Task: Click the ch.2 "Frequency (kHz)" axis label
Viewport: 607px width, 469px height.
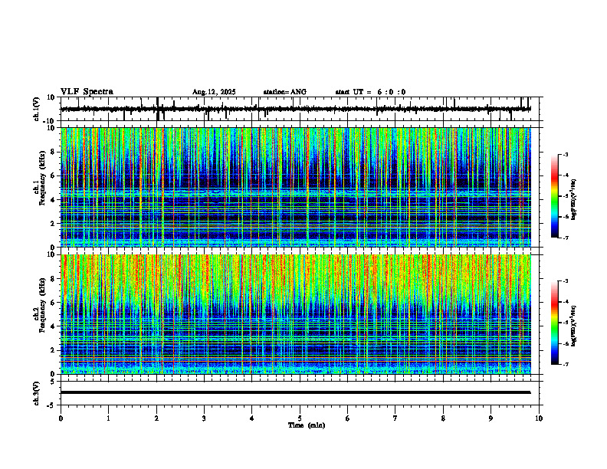Action: pyautogui.click(x=42, y=305)
